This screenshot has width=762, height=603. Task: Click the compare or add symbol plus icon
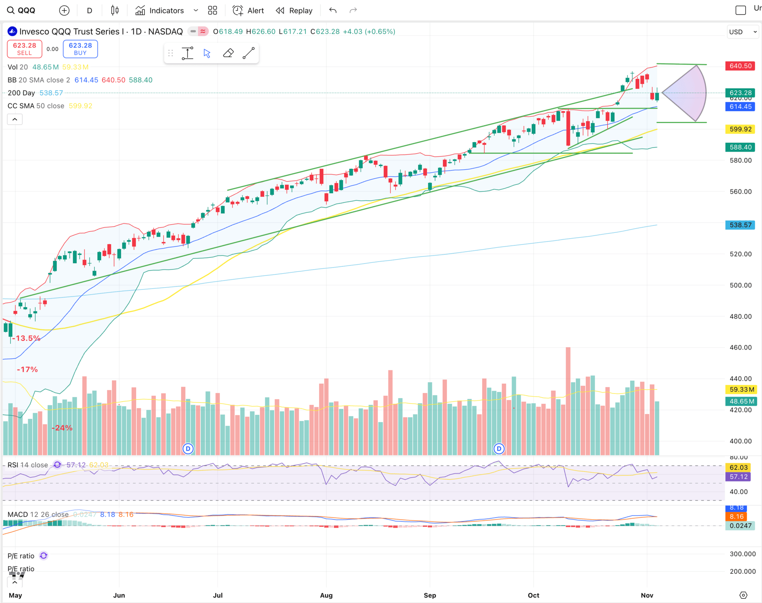[64, 11]
